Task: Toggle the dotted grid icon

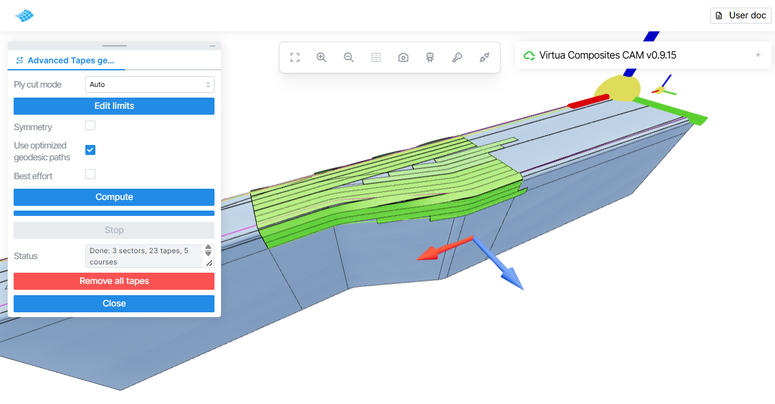Action: coord(376,57)
